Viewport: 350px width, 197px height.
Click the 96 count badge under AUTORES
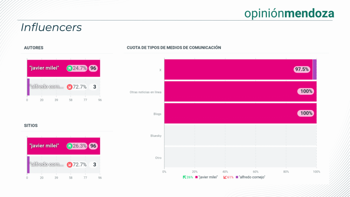pyautogui.click(x=93, y=68)
